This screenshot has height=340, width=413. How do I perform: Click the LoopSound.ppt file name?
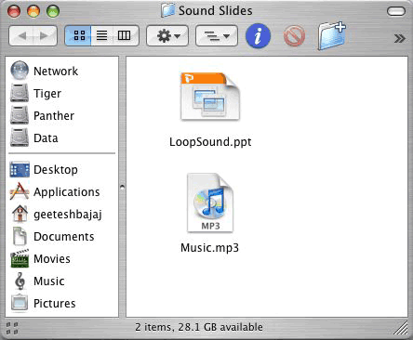click(210, 142)
